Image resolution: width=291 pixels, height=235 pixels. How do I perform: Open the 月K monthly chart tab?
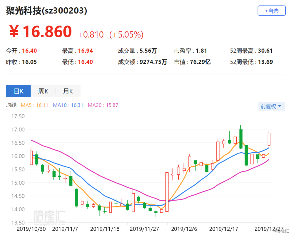(68, 91)
